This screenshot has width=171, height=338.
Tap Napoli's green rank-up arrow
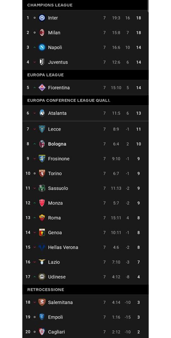(x=35, y=47)
